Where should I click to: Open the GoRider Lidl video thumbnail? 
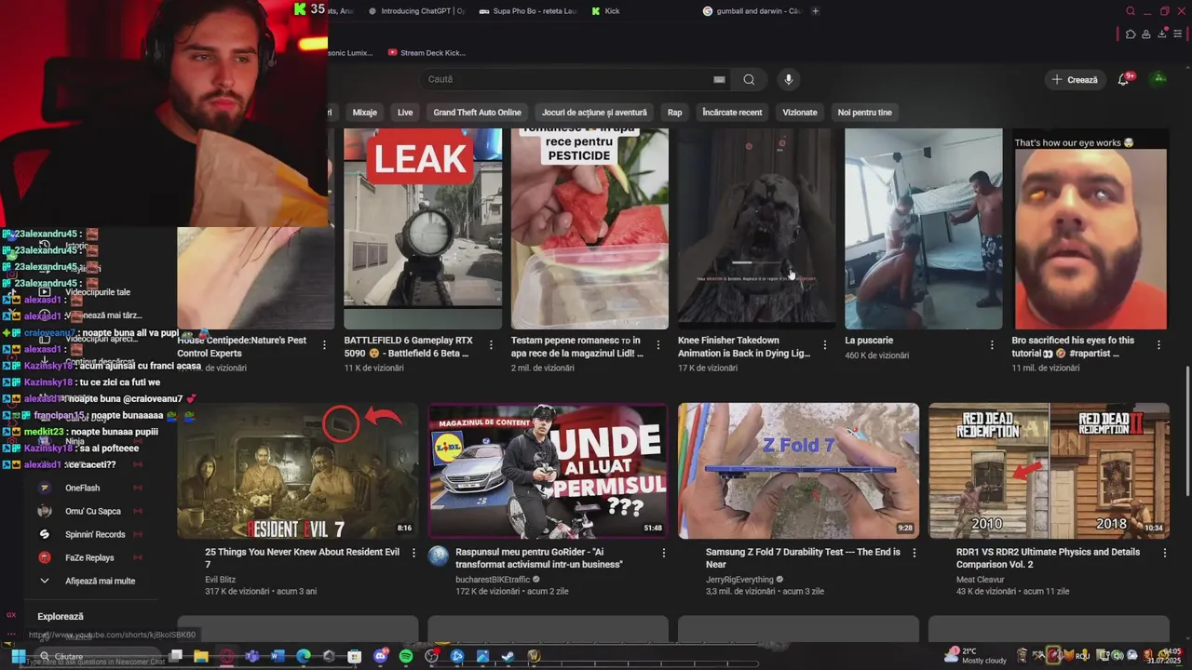point(548,471)
